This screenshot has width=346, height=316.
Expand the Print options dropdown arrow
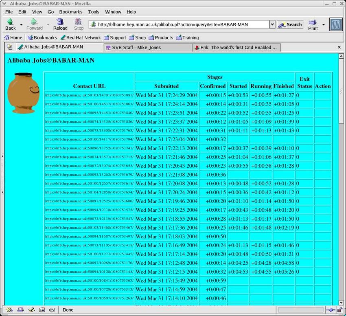323,24
